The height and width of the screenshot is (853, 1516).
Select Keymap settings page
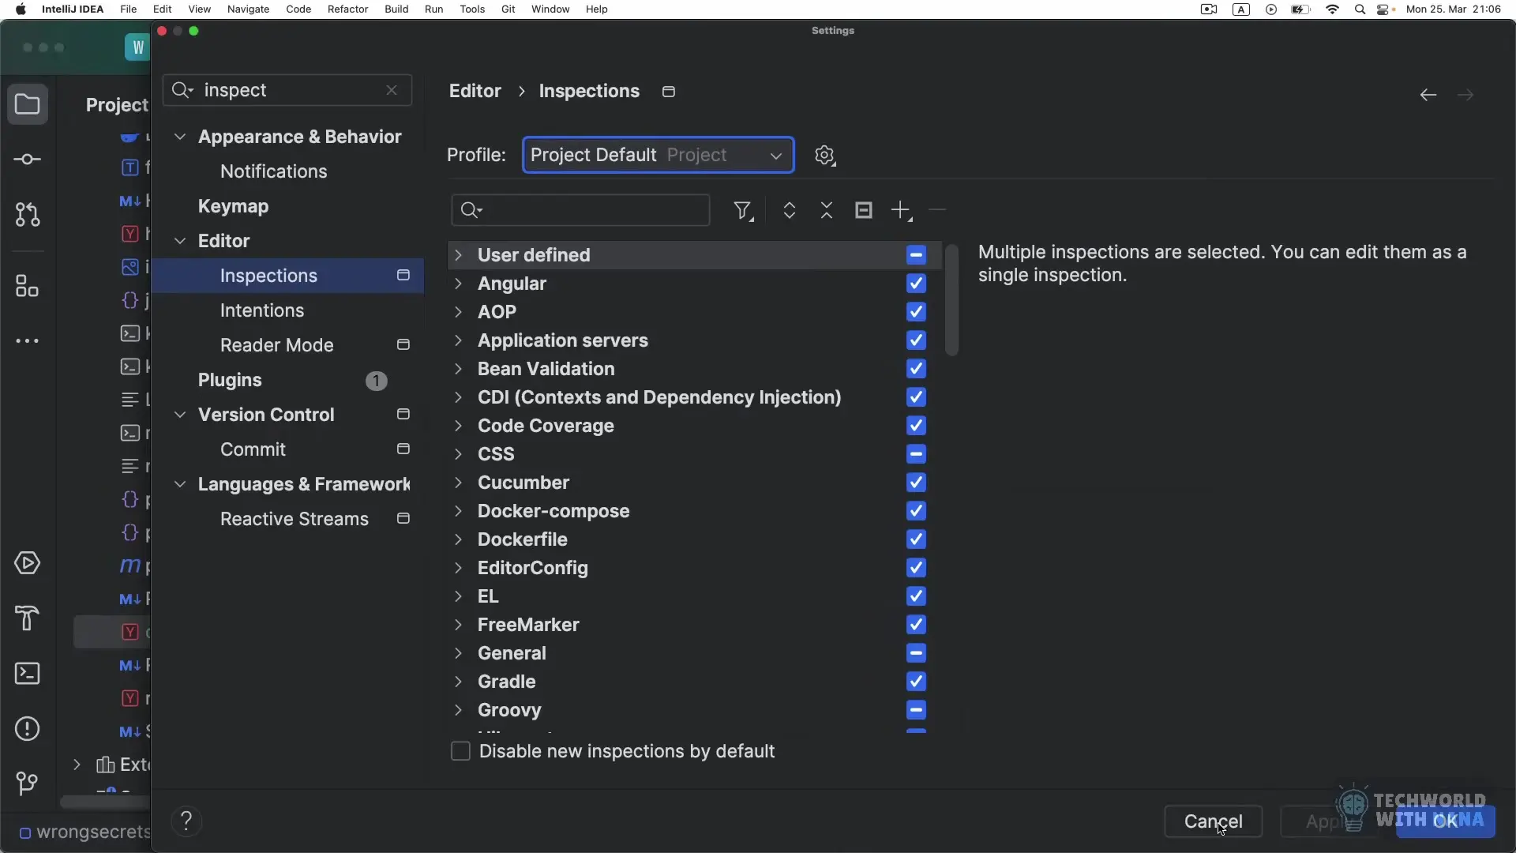coord(233,206)
